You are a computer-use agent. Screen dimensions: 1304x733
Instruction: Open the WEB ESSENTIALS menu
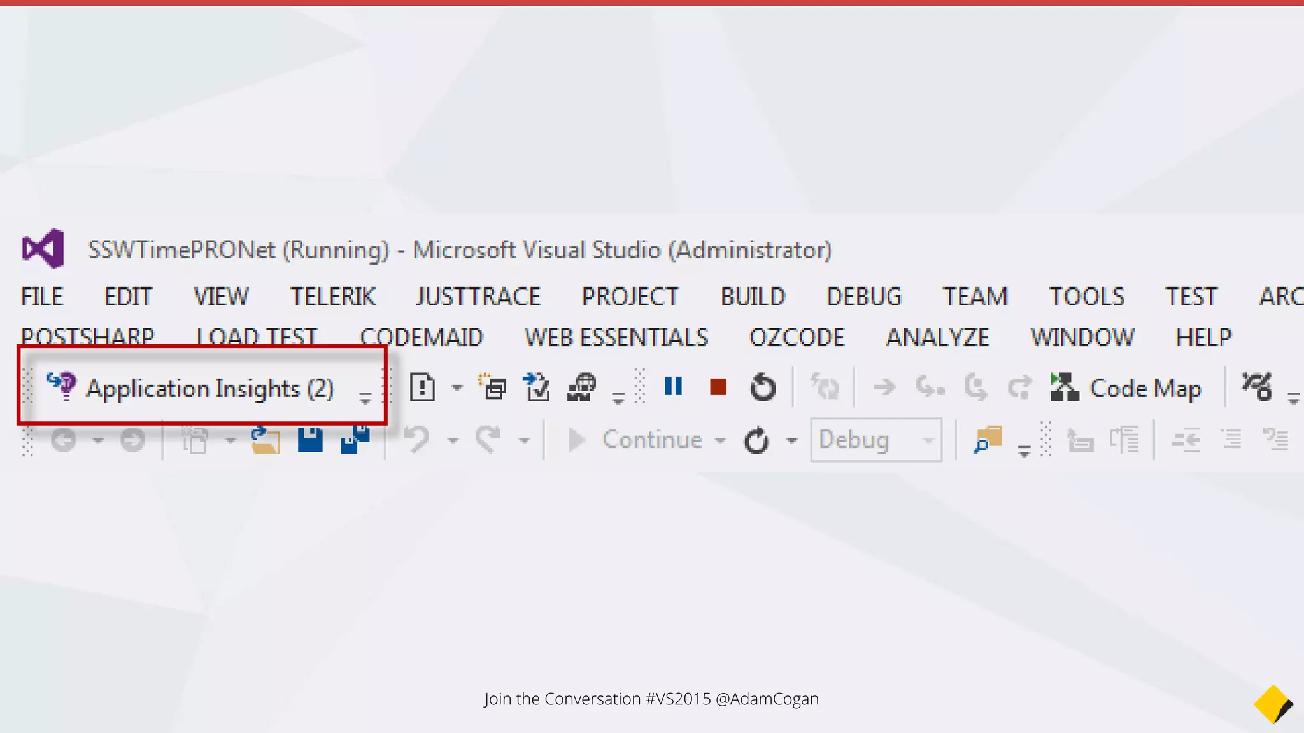click(616, 337)
